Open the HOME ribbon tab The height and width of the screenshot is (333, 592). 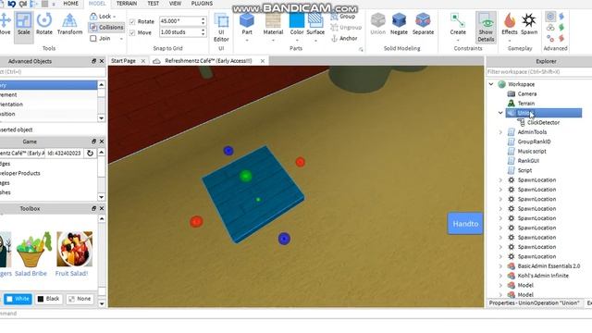point(70,4)
